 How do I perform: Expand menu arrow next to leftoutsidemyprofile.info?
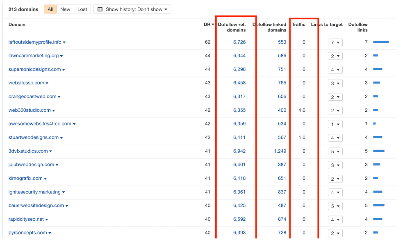[x=64, y=43]
